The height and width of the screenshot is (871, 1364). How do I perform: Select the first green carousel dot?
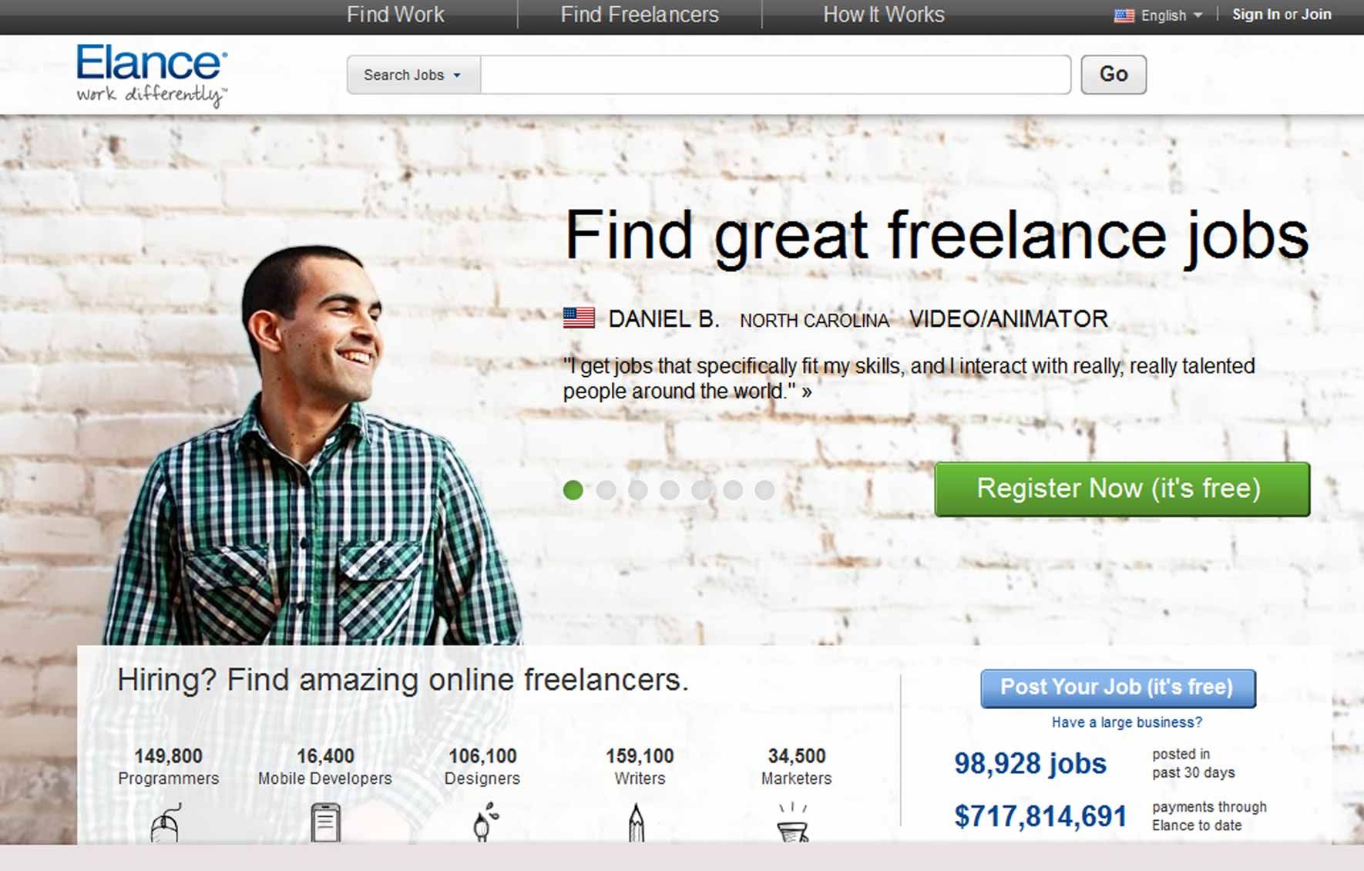click(x=573, y=489)
